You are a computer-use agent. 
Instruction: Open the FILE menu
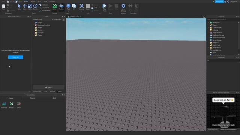click(3, 1)
